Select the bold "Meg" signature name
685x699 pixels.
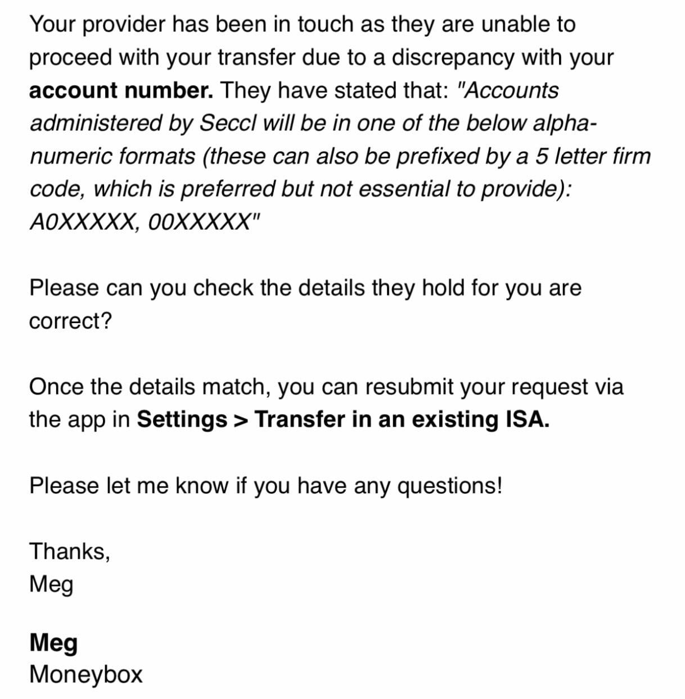click(53, 642)
